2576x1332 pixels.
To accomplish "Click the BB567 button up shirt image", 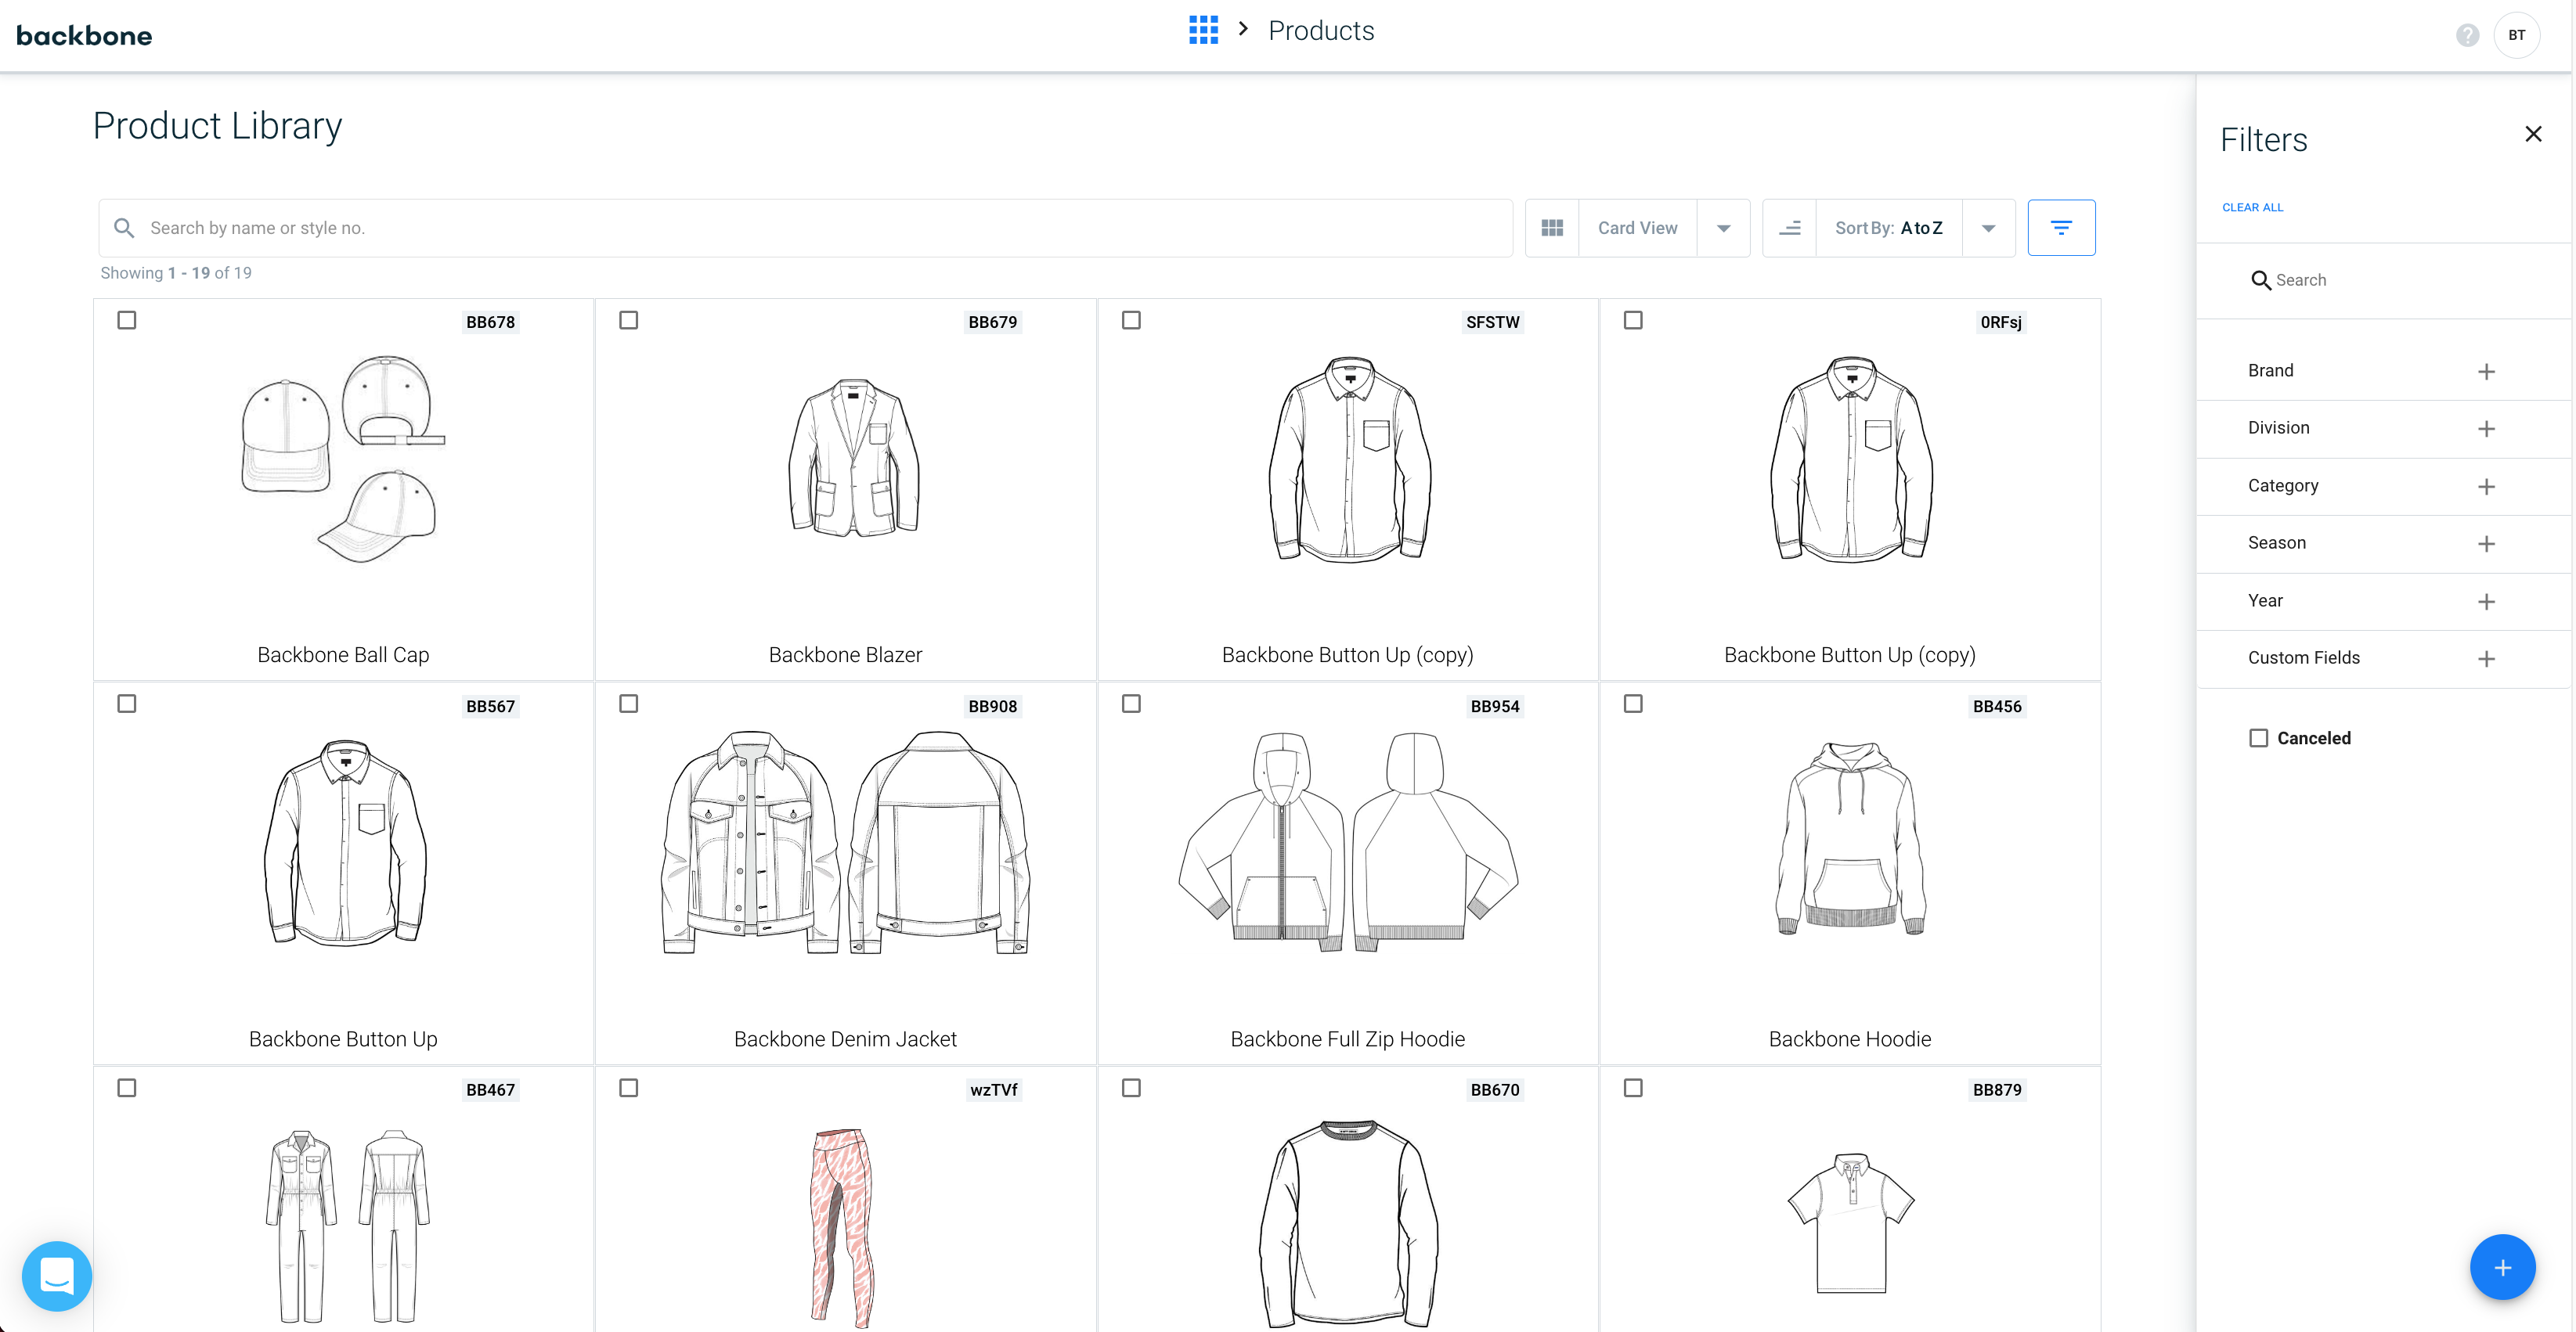I will pos(345,842).
